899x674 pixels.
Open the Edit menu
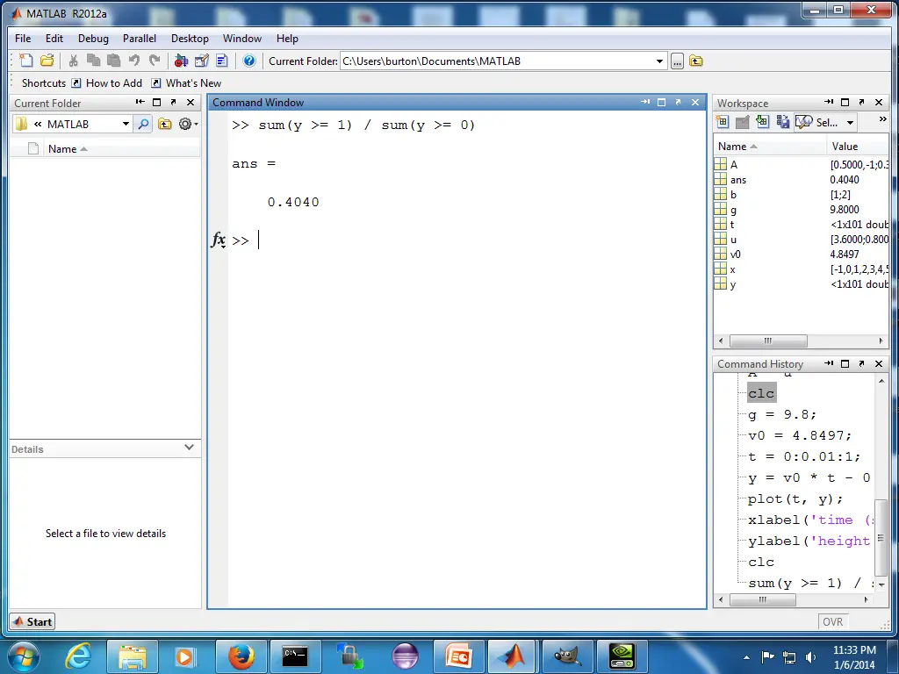[54, 39]
